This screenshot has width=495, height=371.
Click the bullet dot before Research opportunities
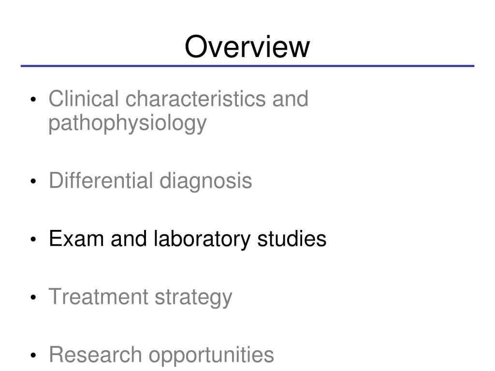pos(33,356)
